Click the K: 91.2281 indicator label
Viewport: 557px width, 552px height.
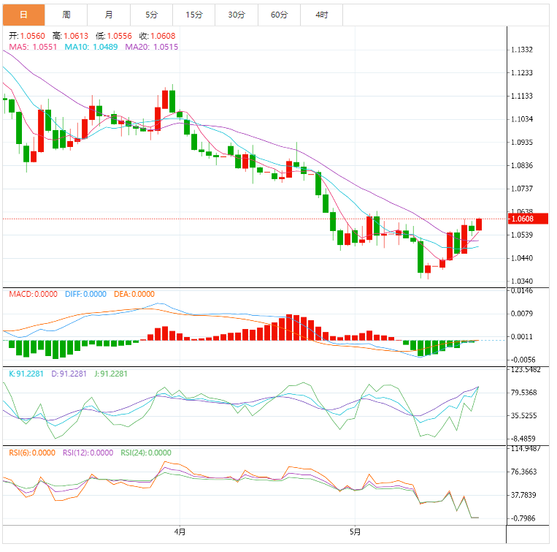(x=26, y=374)
